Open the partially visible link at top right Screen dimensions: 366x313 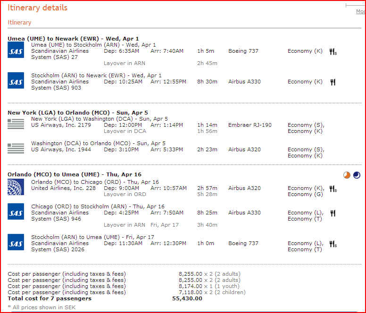pyautogui.click(x=360, y=12)
